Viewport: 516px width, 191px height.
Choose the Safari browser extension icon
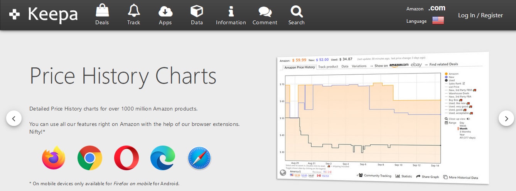point(199,158)
